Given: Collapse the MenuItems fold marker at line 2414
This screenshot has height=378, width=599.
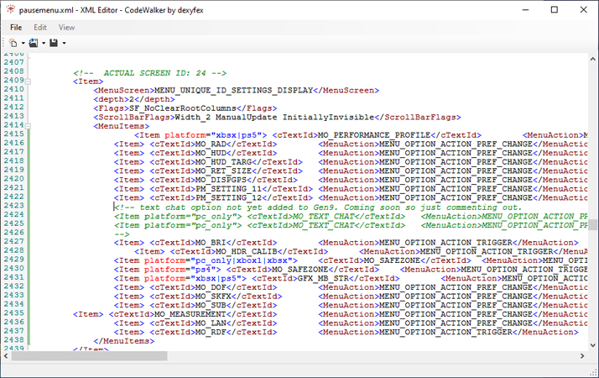Looking at the screenshot, I should 29,126.
